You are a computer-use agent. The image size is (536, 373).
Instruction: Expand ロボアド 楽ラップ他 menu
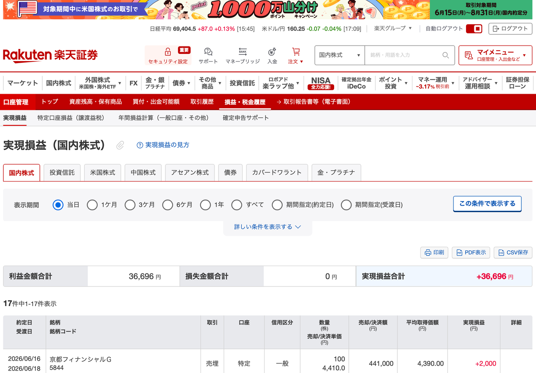click(x=281, y=83)
